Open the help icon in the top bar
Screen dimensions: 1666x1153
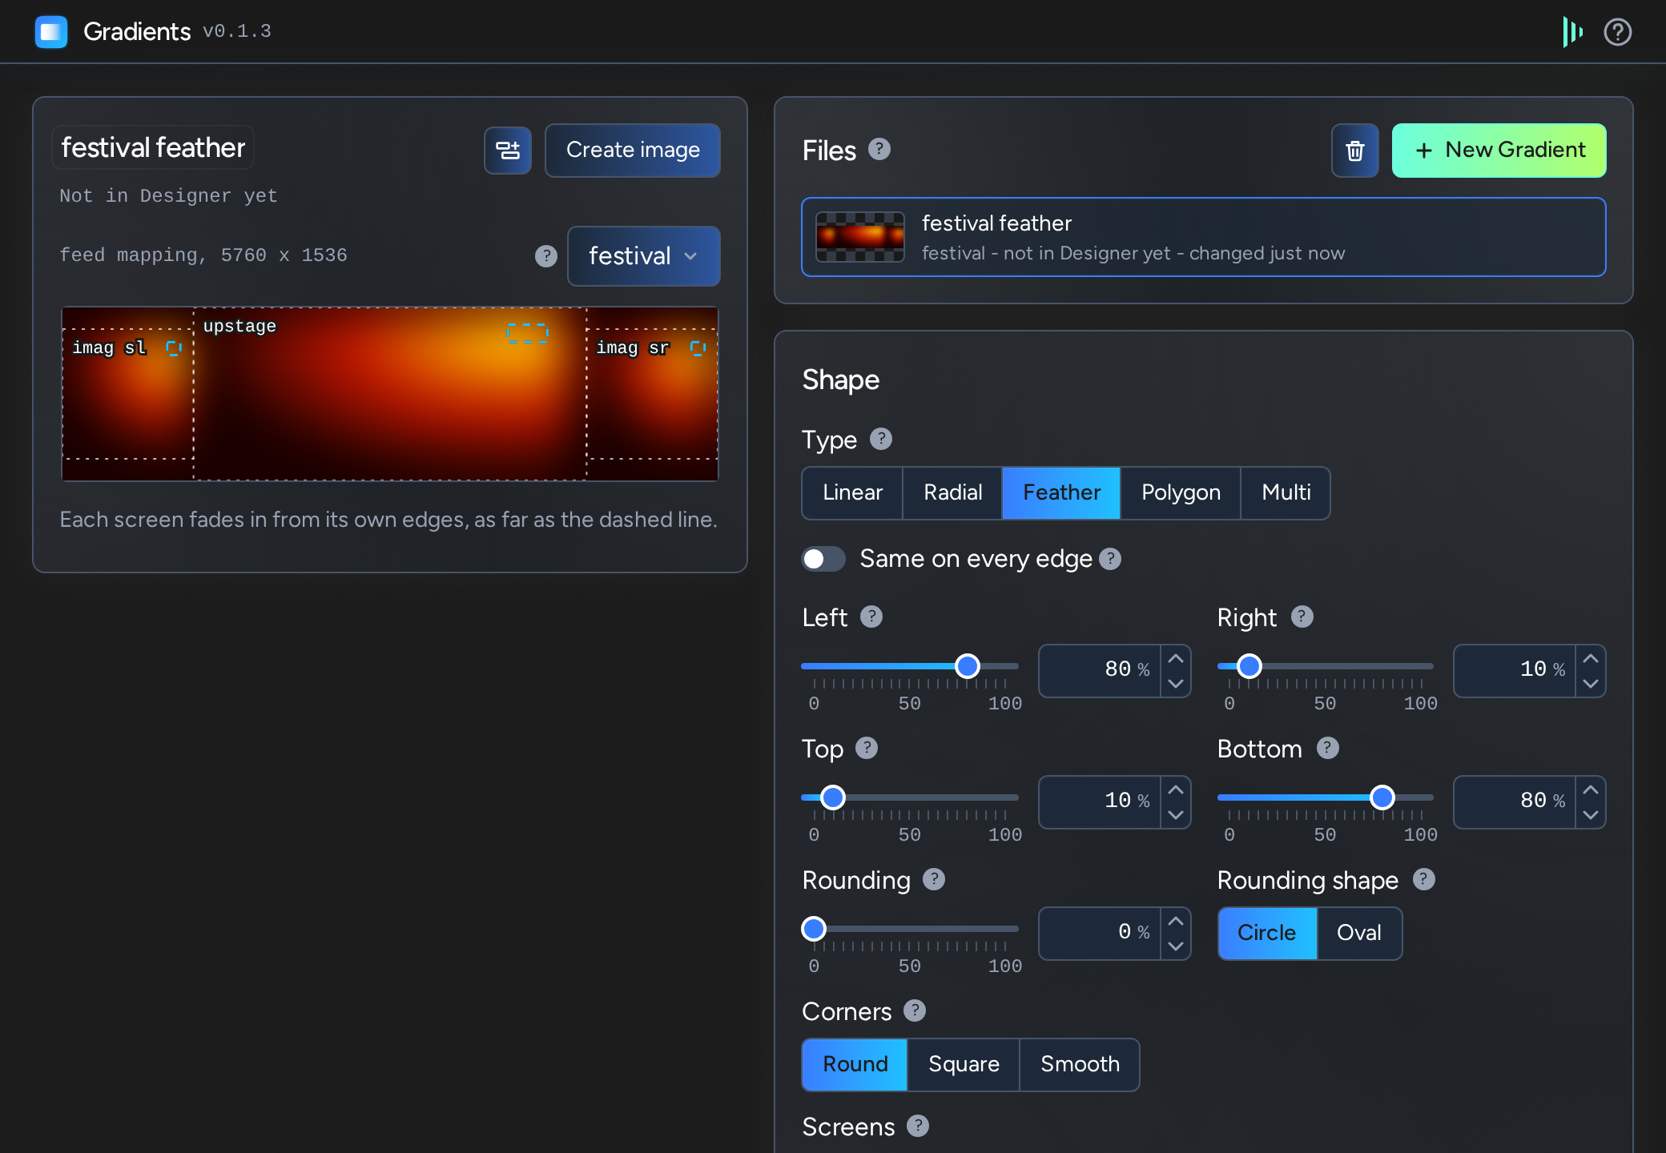click(1618, 32)
